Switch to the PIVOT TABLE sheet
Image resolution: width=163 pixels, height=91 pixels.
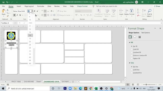(x=16, y=82)
